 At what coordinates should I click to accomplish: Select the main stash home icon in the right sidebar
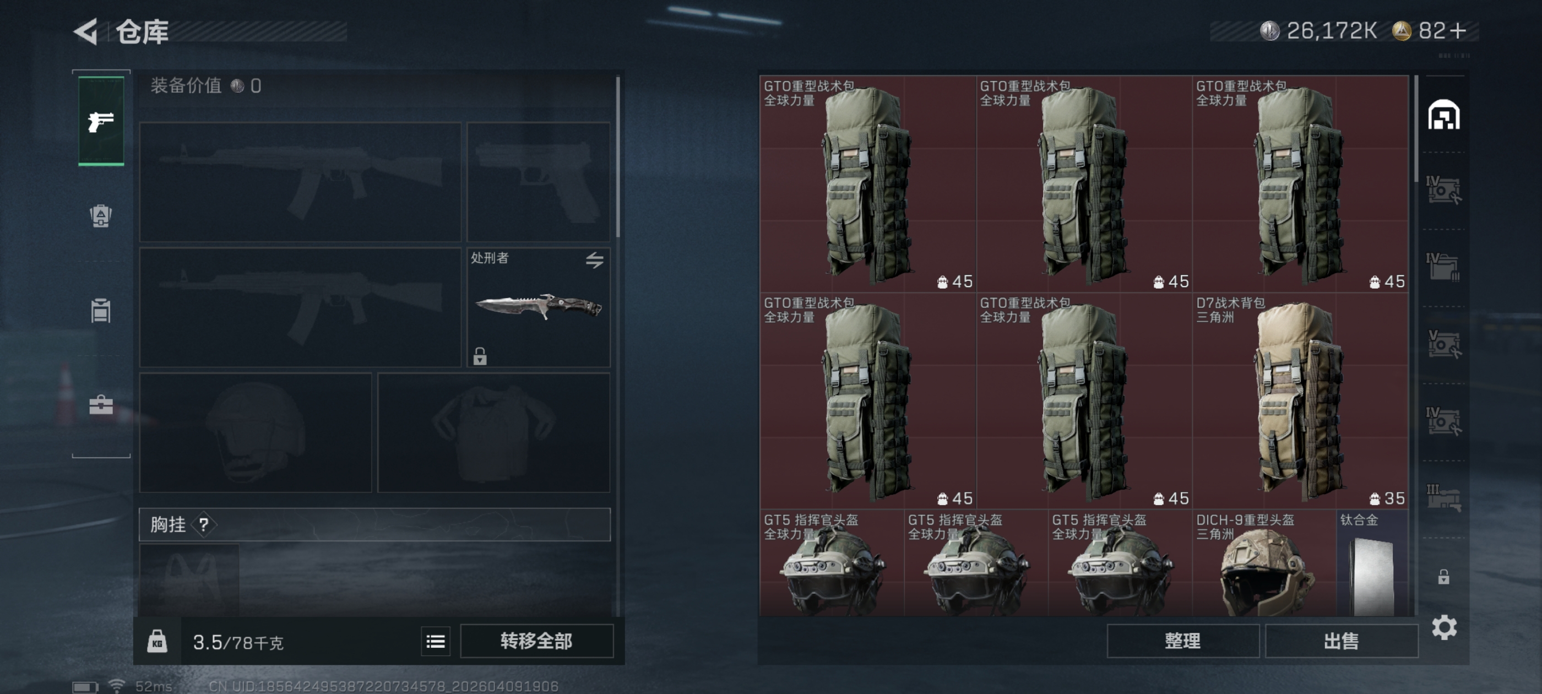click(x=1443, y=115)
